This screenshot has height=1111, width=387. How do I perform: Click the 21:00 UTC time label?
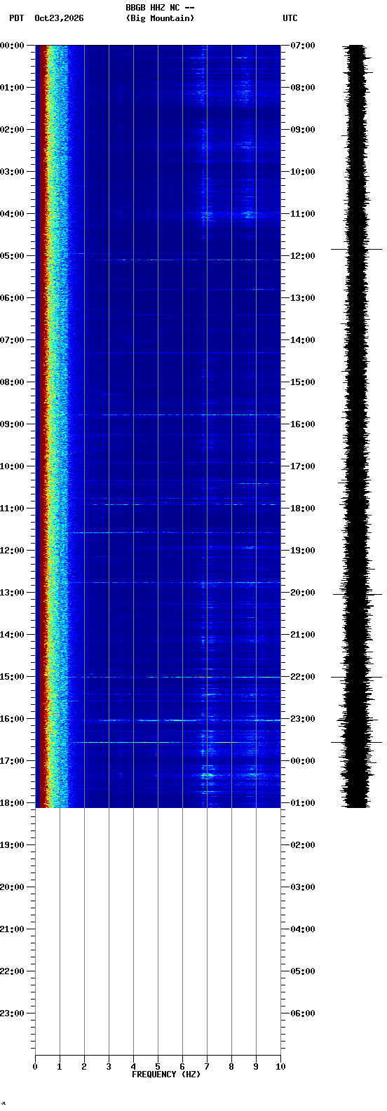pyautogui.click(x=303, y=635)
